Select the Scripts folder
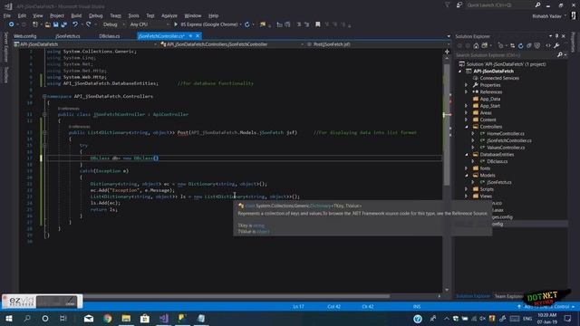 coord(487,189)
